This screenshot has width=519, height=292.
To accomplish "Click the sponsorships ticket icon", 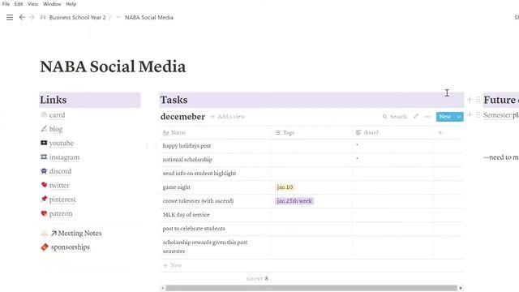I will point(45,247).
